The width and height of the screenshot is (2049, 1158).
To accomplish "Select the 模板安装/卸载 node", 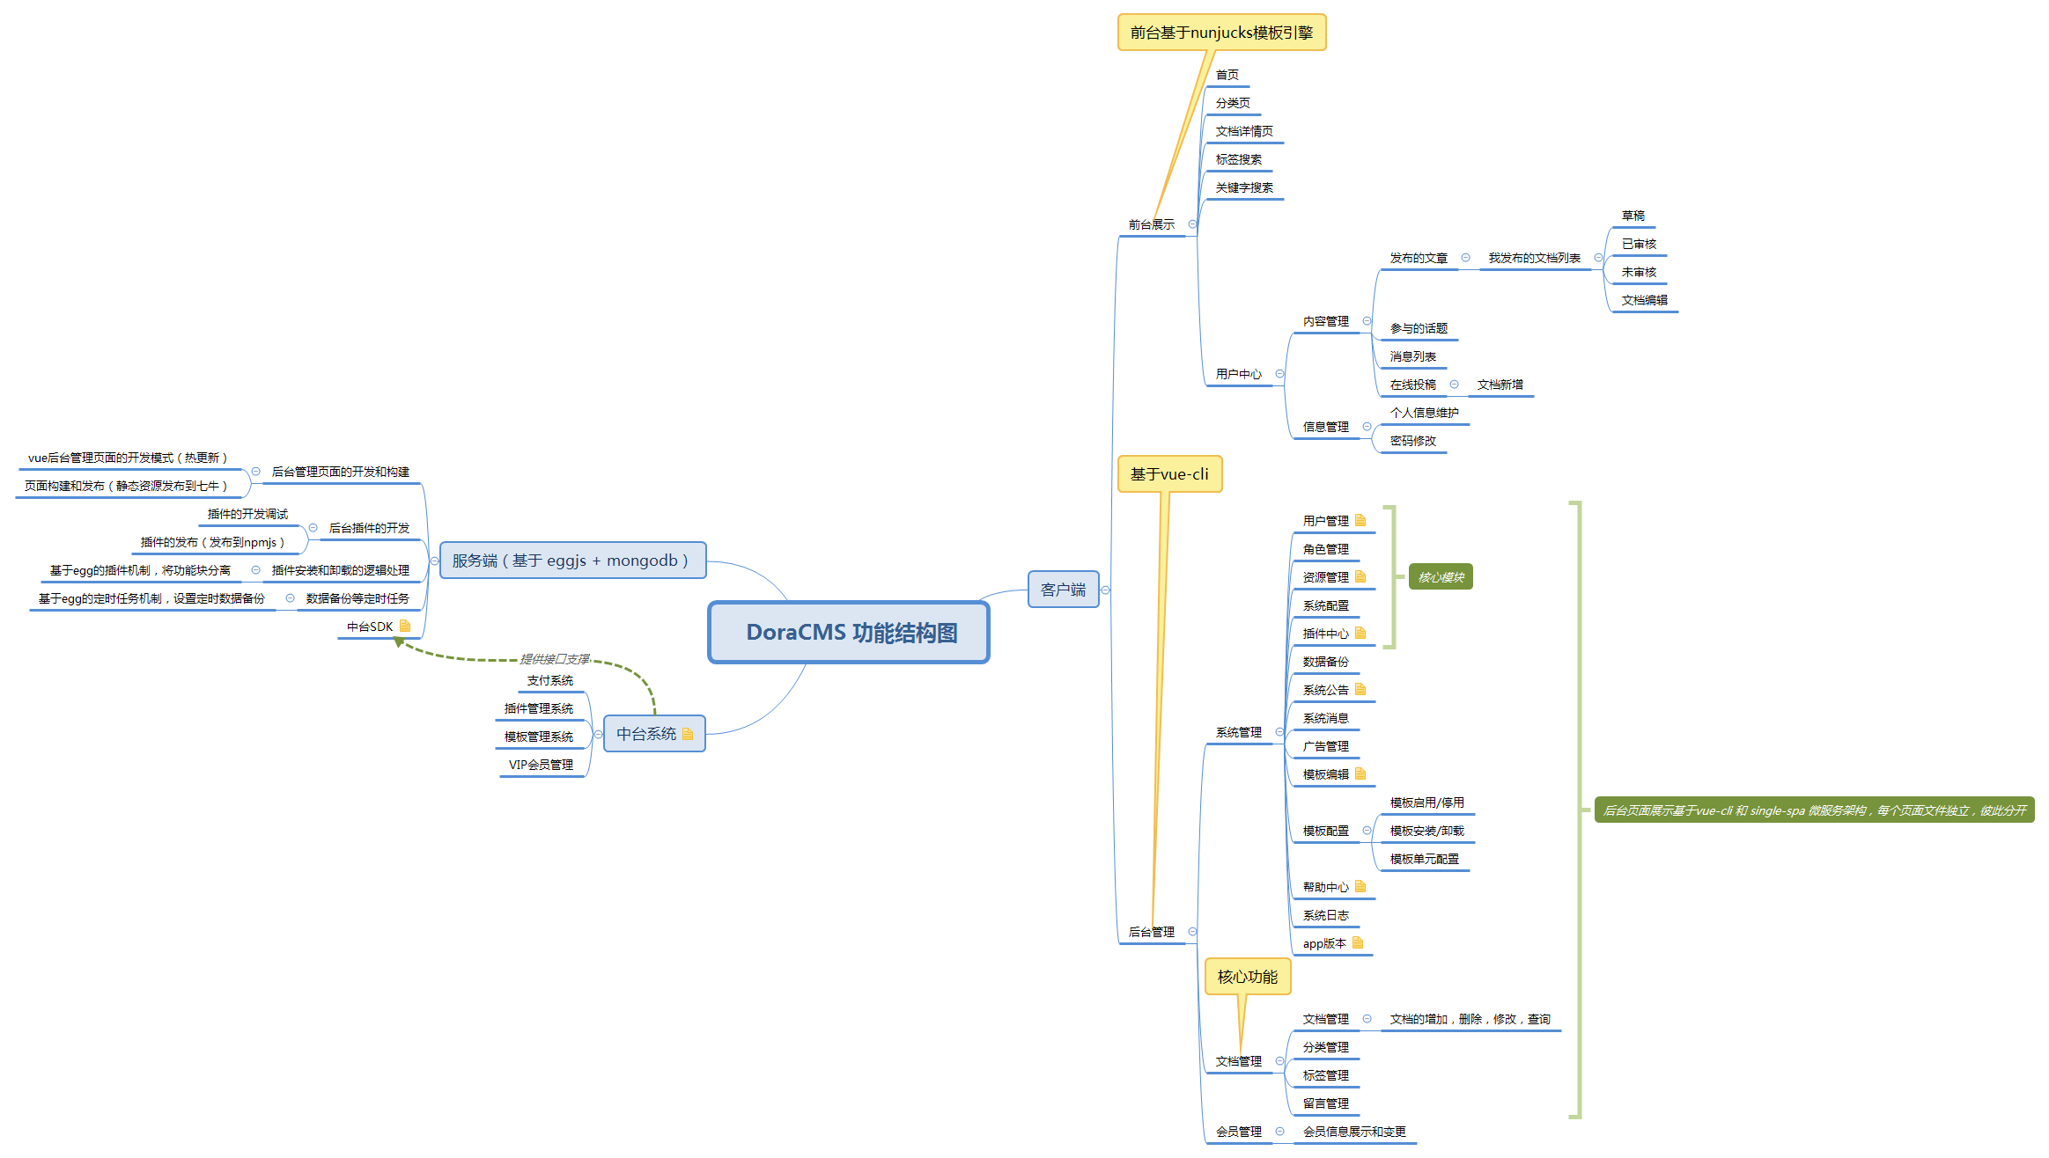I will coord(1427,831).
